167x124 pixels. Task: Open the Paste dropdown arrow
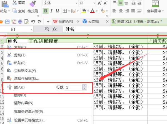pyautogui.click(x=9, y=11)
